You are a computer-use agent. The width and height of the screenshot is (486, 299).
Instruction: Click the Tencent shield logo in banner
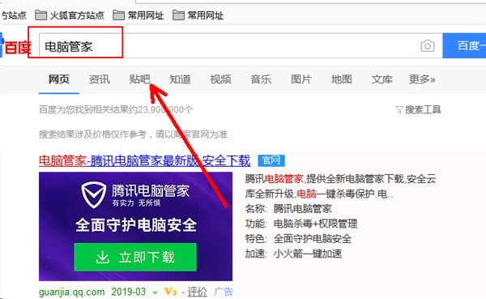pyautogui.click(x=94, y=195)
